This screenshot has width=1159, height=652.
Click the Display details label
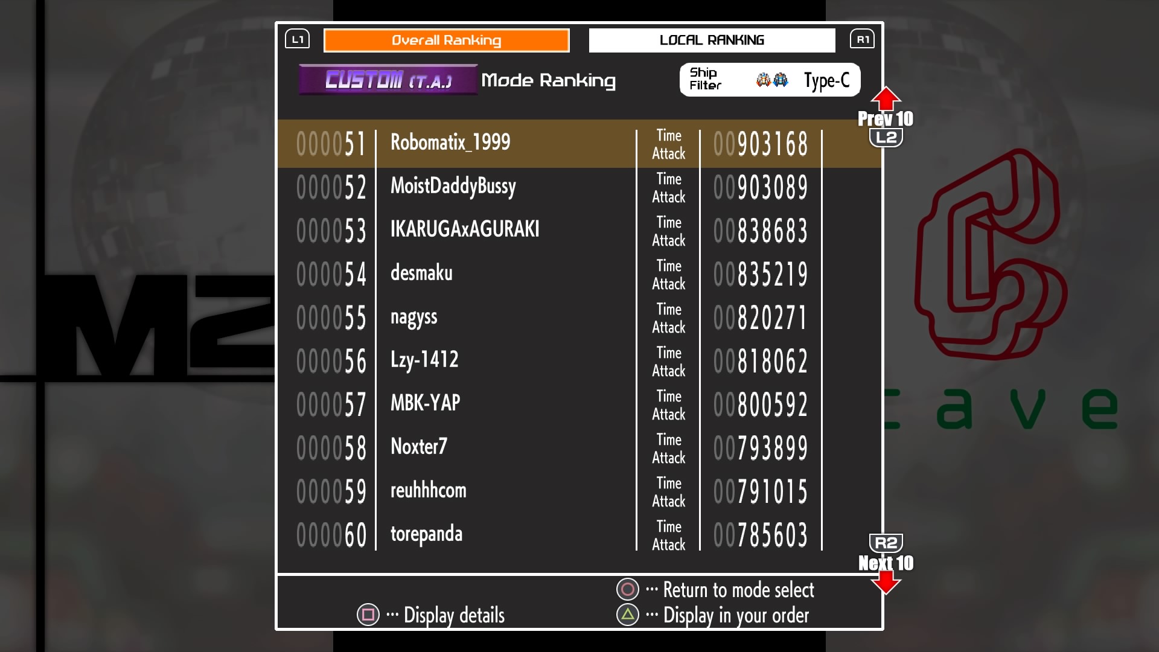click(454, 615)
